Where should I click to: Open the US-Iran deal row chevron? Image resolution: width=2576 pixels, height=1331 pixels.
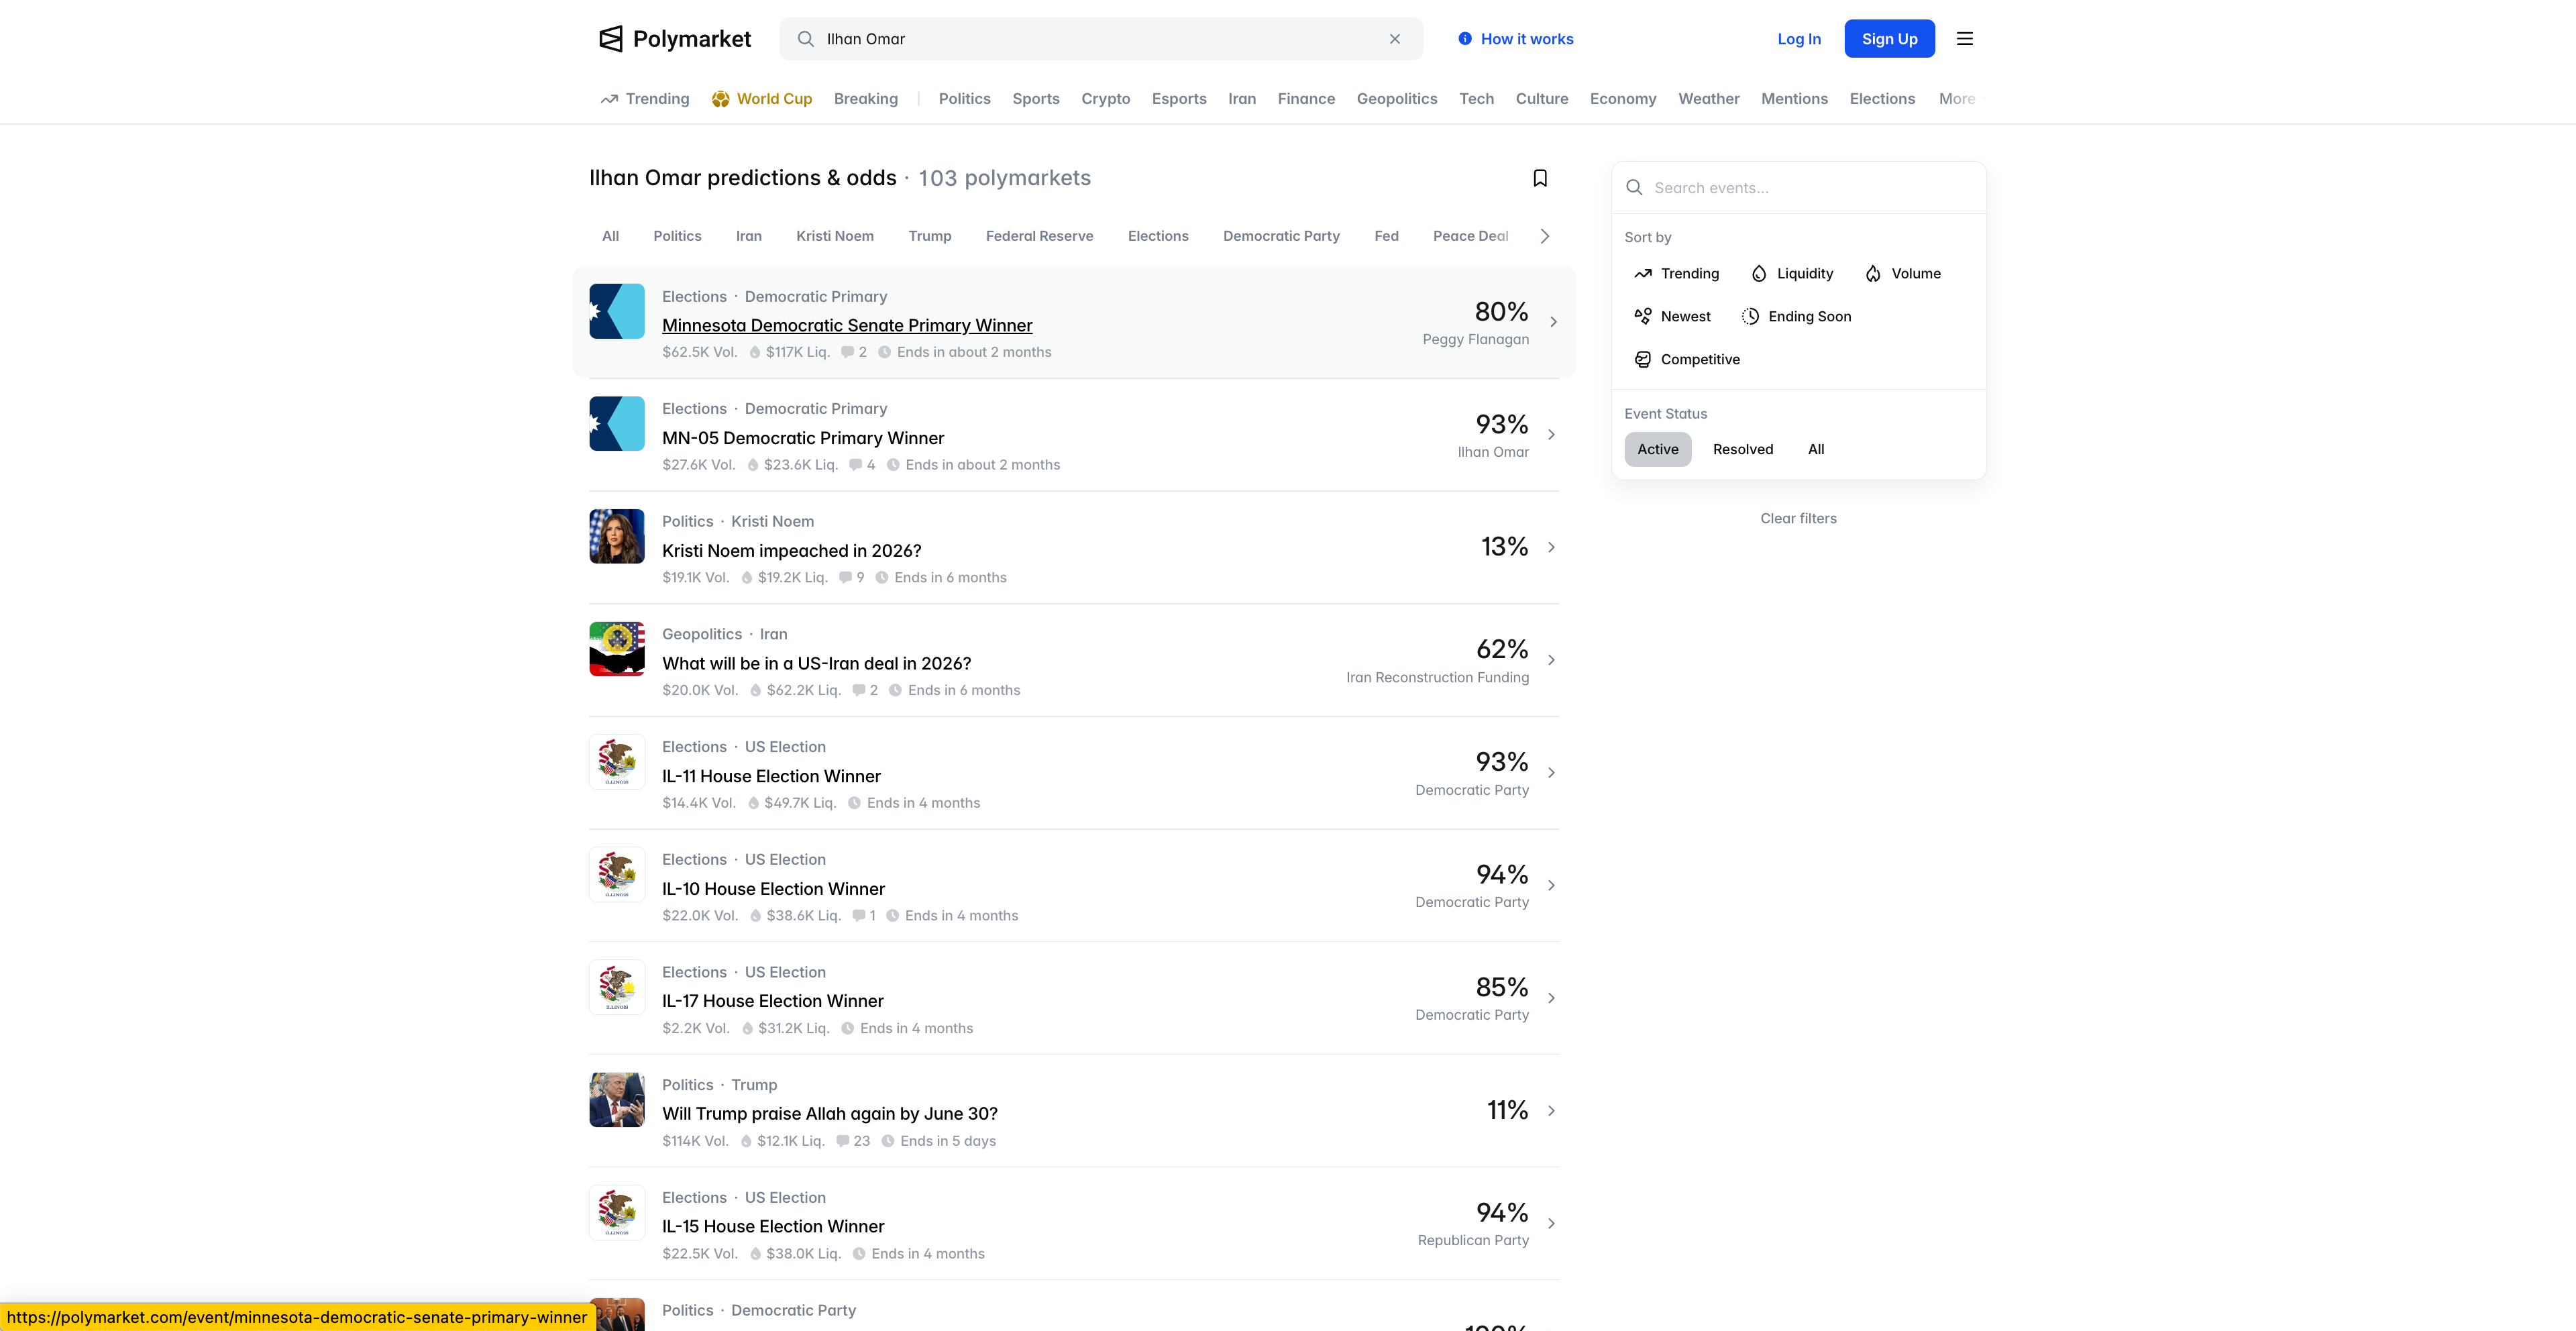pyautogui.click(x=1552, y=660)
